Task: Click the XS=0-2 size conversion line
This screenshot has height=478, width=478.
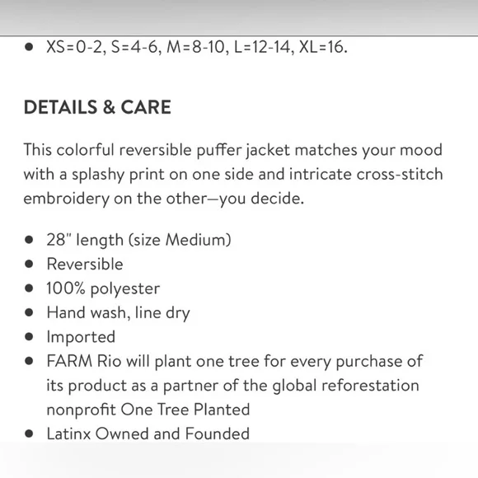Action: 197,47
